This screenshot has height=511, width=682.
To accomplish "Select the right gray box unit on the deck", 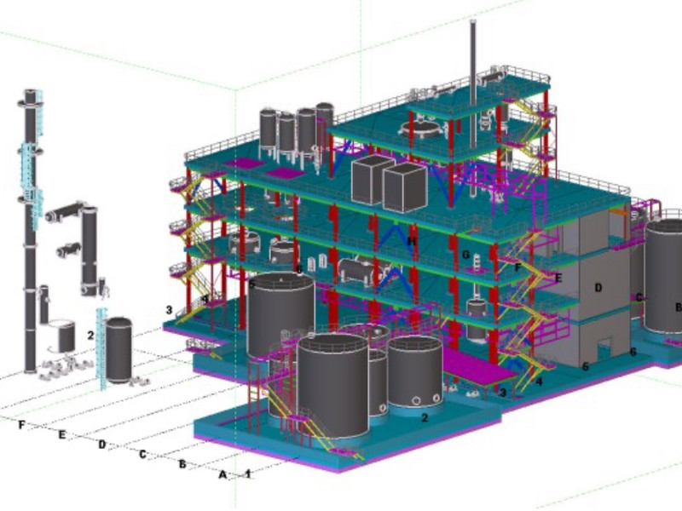I will tap(405, 187).
